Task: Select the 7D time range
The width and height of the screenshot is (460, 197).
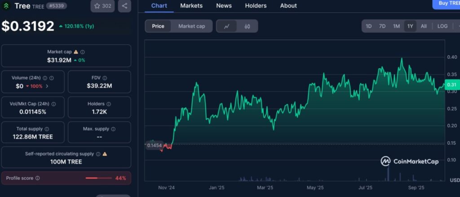Action: pos(382,26)
